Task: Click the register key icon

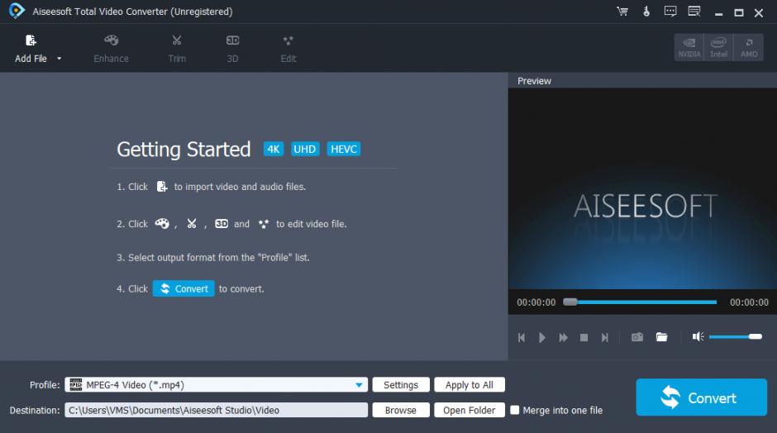Action: (646, 12)
